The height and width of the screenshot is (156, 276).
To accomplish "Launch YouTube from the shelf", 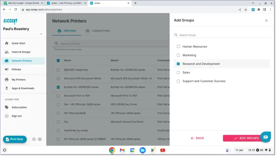I will coord(163,150).
